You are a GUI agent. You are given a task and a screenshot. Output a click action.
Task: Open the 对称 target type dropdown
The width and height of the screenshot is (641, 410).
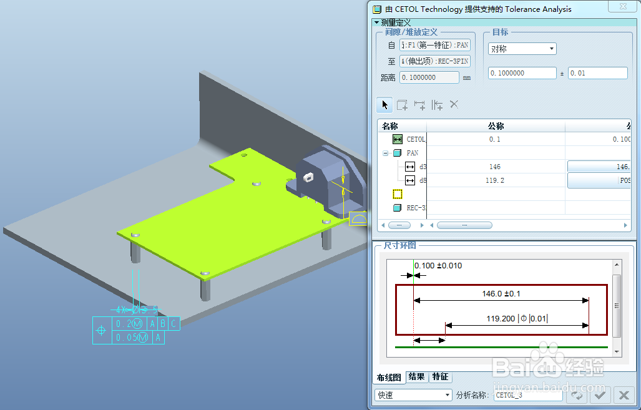tap(522, 49)
